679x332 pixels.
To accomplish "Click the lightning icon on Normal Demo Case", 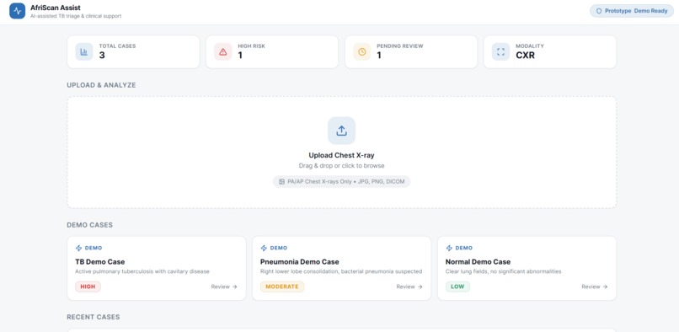I will pyautogui.click(x=449, y=248).
